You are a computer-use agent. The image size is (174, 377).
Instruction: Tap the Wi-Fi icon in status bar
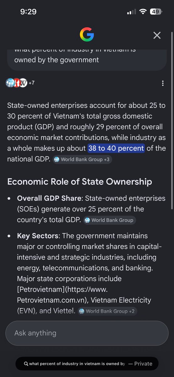pos(143,12)
